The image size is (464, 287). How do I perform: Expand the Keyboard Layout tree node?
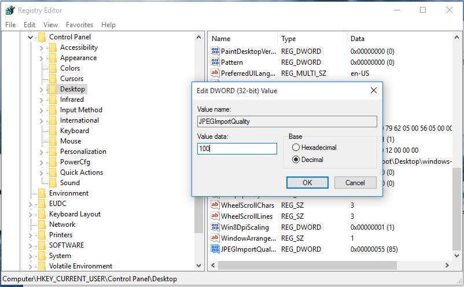pyautogui.click(x=31, y=215)
